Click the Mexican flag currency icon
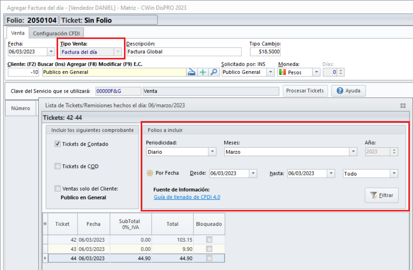Image resolution: width=413 pixels, height=270 pixels. click(282, 72)
